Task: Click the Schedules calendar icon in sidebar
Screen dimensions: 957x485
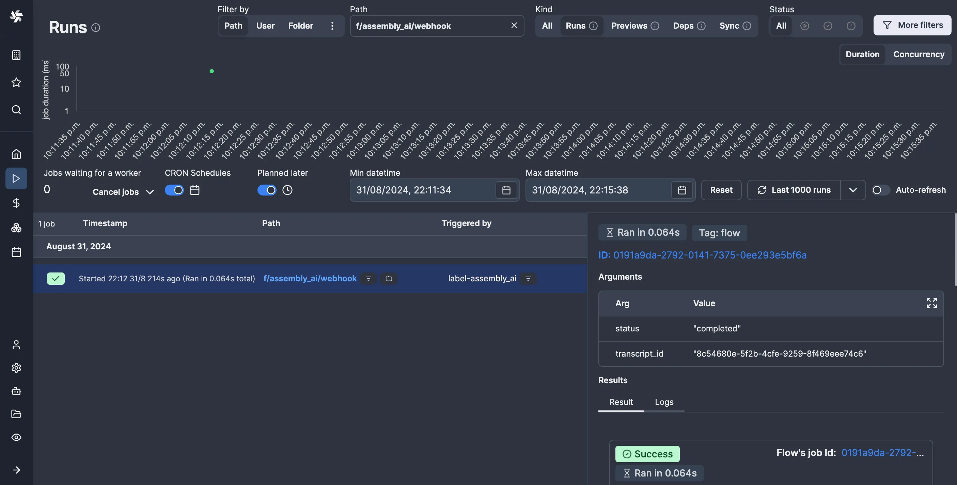Action: (x=16, y=252)
